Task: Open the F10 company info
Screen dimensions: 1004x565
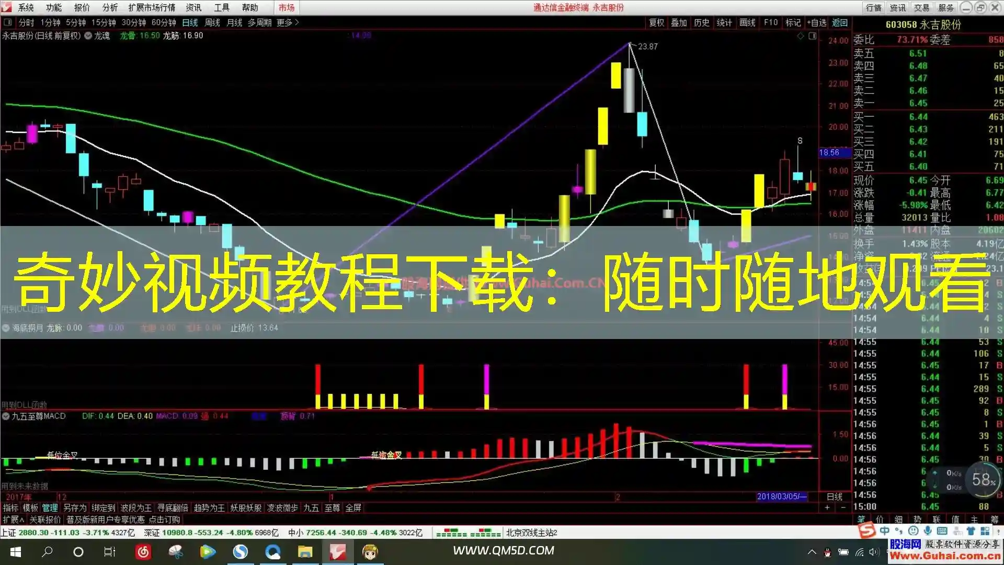Action: tap(771, 22)
